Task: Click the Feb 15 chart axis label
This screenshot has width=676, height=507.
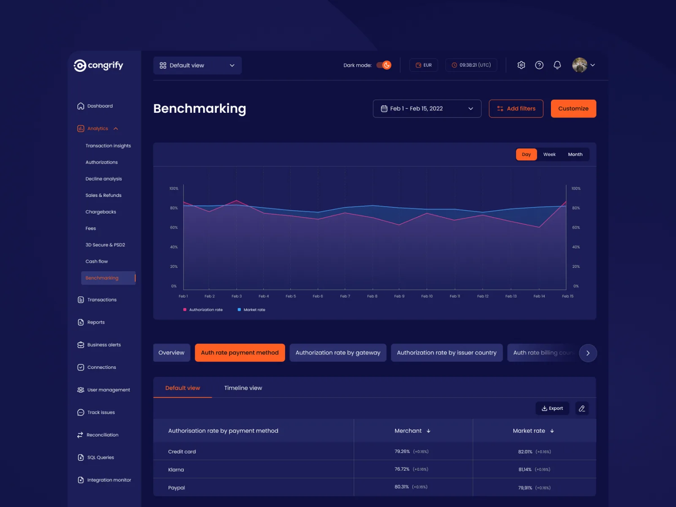Action: coord(567,296)
